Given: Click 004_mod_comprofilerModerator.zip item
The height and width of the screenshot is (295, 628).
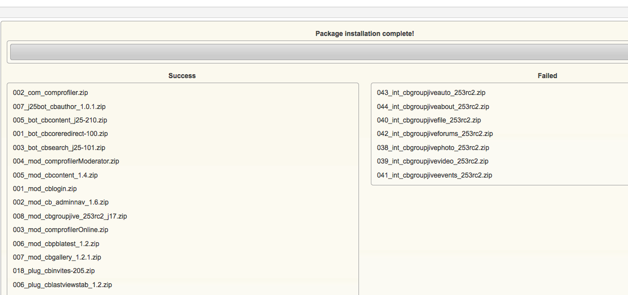Looking at the screenshot, I should coord(66,161).
